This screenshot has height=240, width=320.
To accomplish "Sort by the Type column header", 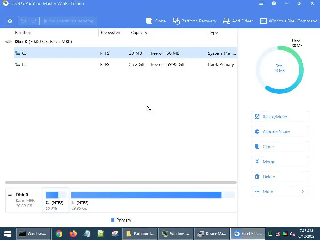I will [x=213, y=32].
